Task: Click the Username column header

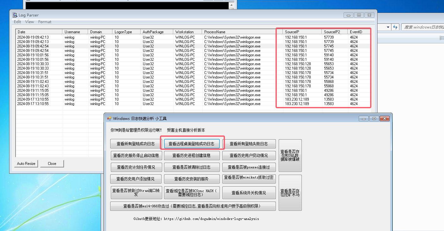Action: [75, 32]
